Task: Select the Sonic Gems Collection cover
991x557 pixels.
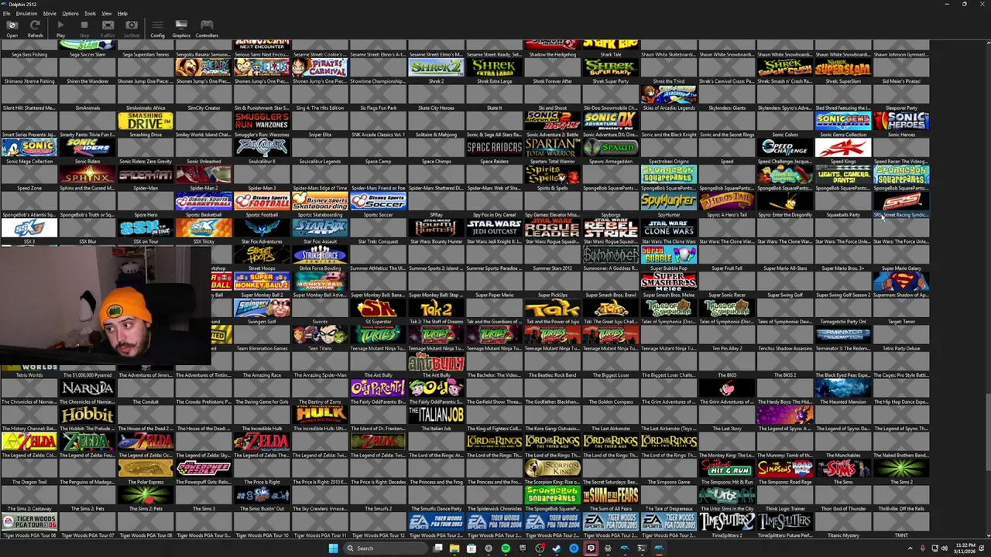Action: pyautogui.click(x=843, y=121)
